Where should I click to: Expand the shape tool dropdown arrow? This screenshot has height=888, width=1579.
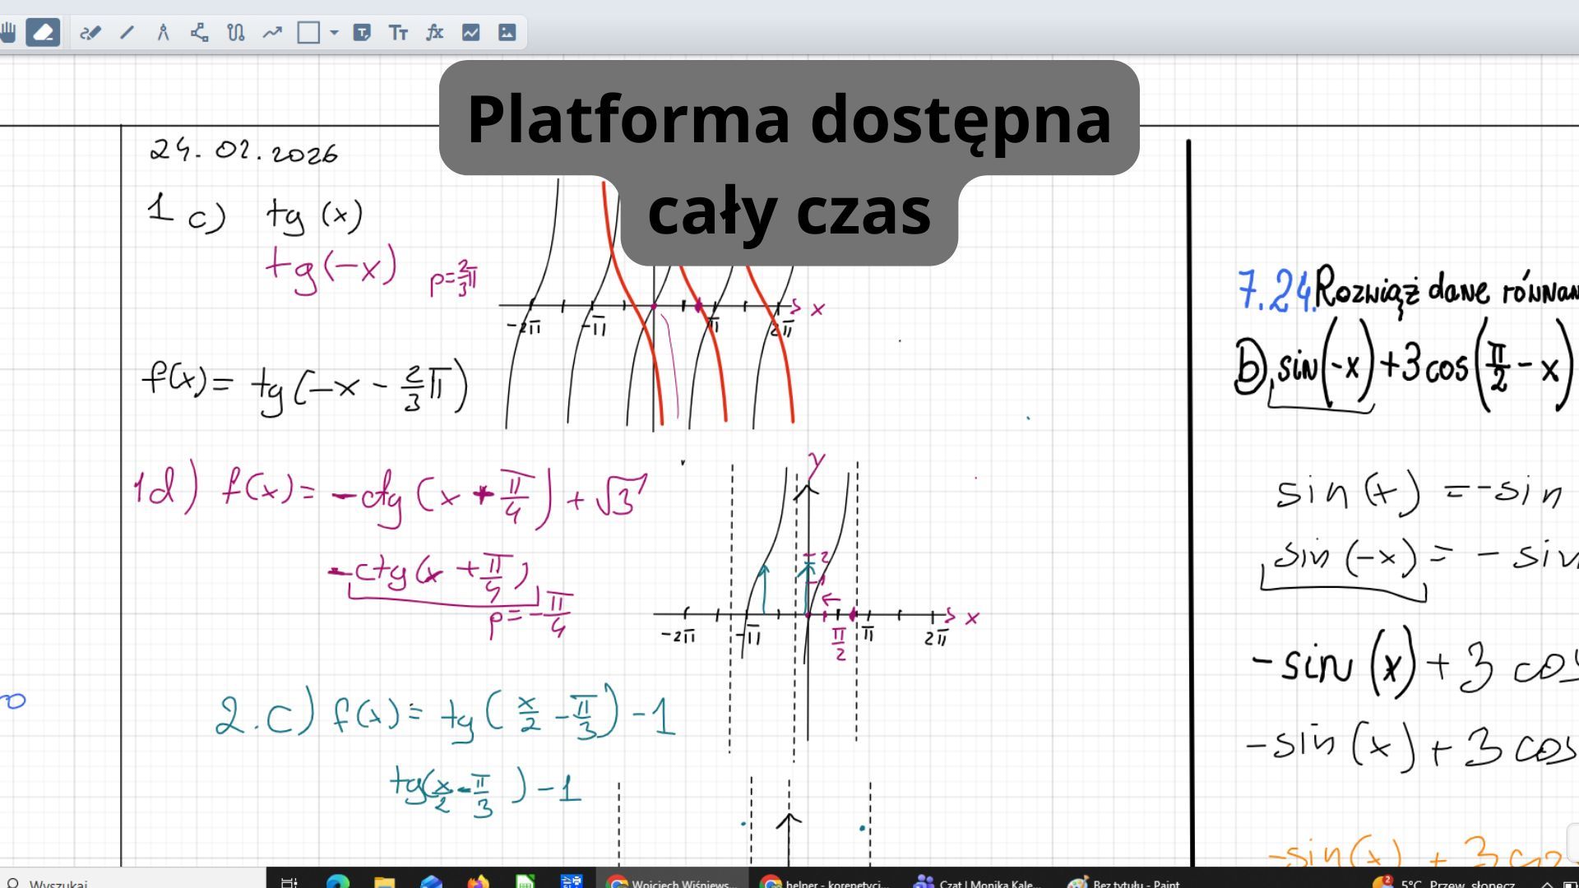[334, 33]
